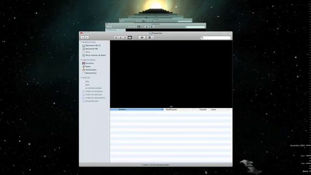This screenshot has height=175, width=311.
Task: Switch to list view
Action: click(x=121, y=37)
